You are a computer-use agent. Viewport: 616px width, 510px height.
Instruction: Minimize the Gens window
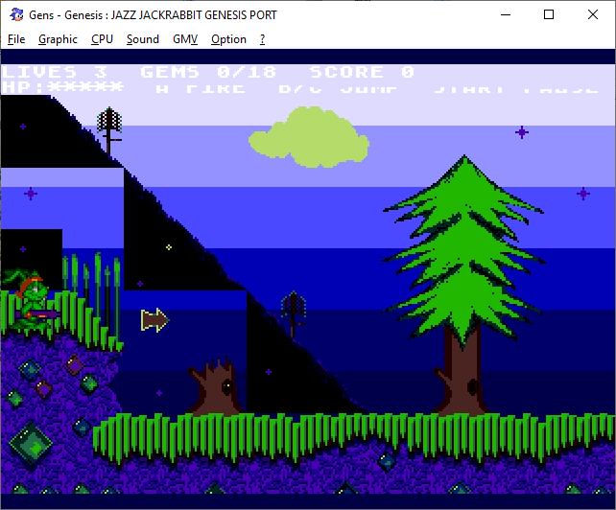506,15
